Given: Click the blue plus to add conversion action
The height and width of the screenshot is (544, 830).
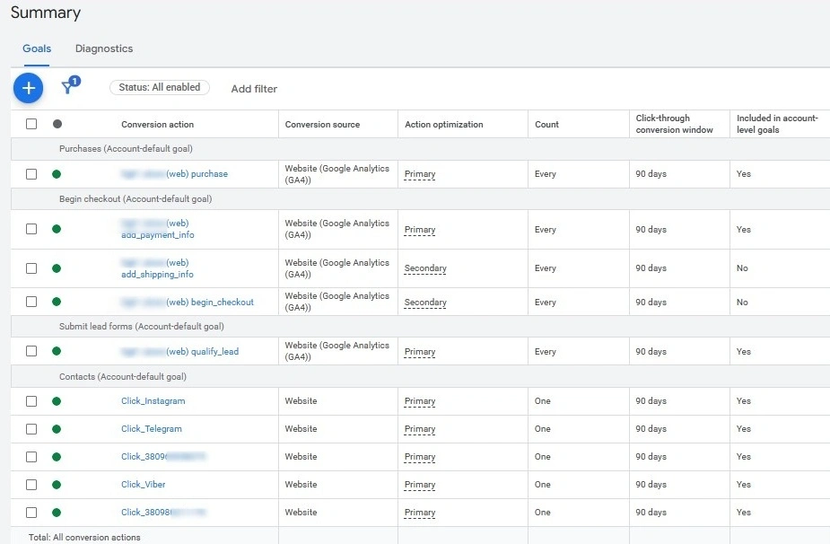Looking at the screenshot, I should [28, 88].
